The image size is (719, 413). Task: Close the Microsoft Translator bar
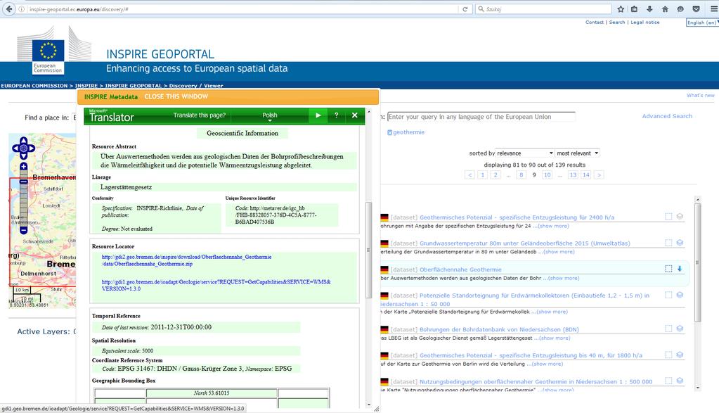click(354, 115)
